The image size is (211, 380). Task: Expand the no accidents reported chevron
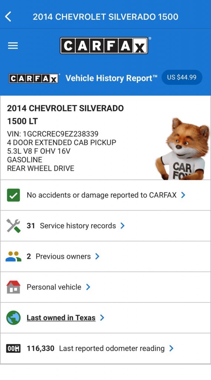pos(183,195)
